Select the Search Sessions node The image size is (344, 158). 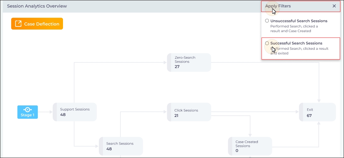point(121,146)
